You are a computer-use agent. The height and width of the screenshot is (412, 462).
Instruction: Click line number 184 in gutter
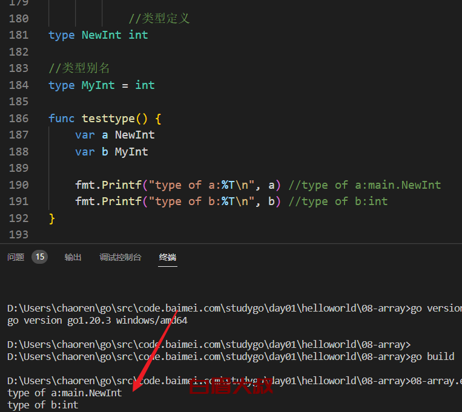point(19,85)
